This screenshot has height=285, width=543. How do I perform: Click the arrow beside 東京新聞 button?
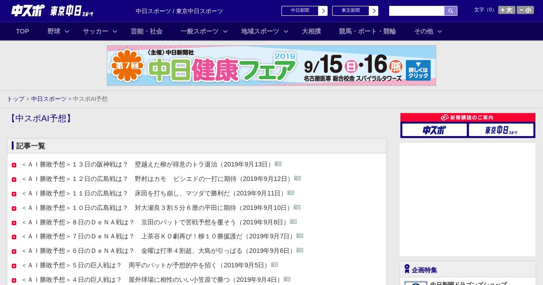pos(374,11)
